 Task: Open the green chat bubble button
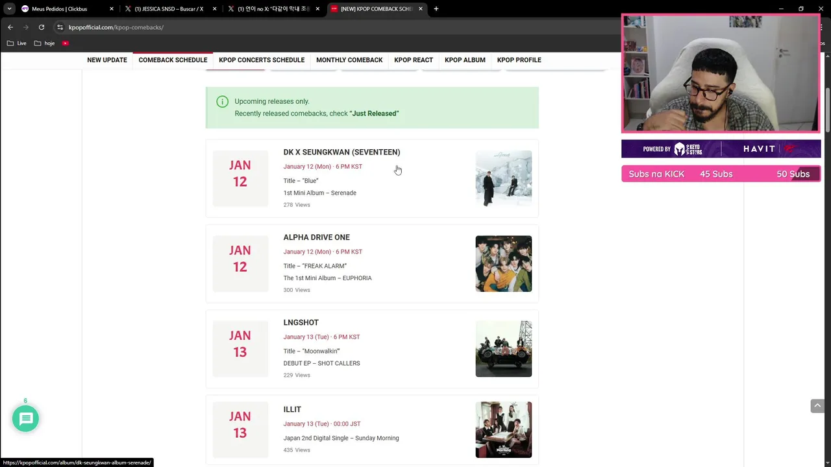pyautogui.click(x=26, y=418)
